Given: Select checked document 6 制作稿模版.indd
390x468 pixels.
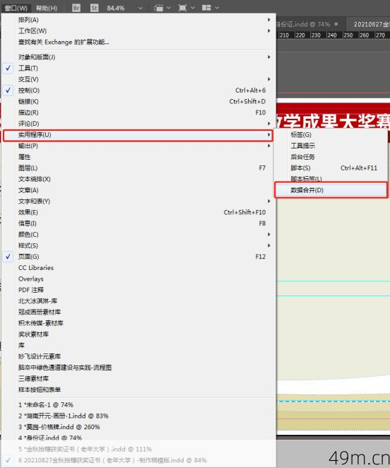Looking at the screenshot, I should tap(138, 460).
